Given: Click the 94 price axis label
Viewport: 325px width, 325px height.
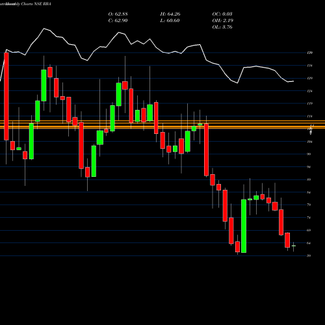Looking at the screenshot, I should tap(309, 167).
